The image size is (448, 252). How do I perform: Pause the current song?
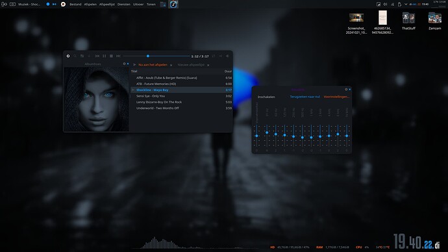point(105,56)
